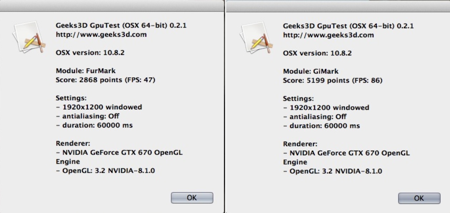Select the GiMark score line showing 5199 points

tap(333, 80)
